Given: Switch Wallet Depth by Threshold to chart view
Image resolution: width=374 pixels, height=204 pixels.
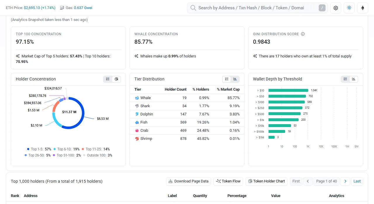Looking at the screenshot, I should coord(354,79).
